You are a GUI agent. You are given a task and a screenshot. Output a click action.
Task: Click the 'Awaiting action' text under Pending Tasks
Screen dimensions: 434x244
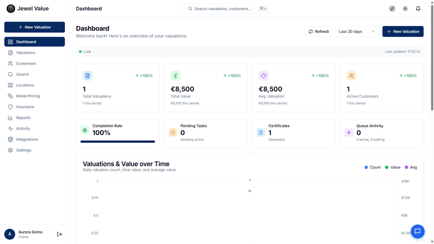(192, 140)
